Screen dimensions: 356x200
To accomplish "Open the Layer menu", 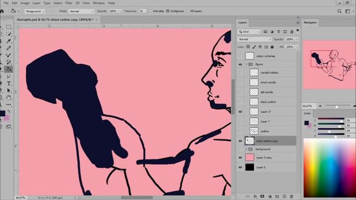I will click(x=36, y=3).
